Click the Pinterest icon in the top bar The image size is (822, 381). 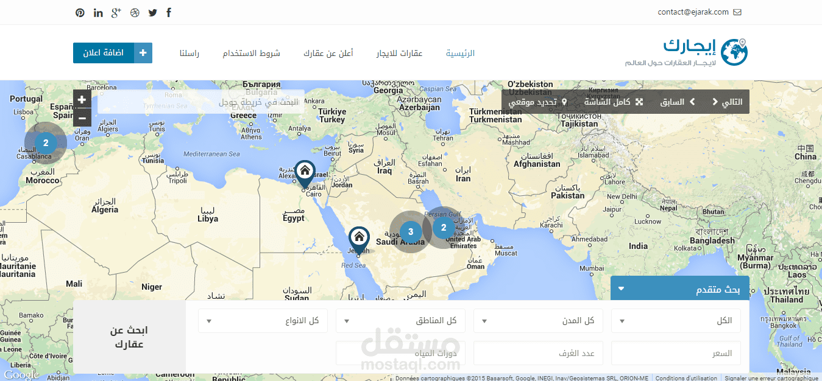coord(80,12)
